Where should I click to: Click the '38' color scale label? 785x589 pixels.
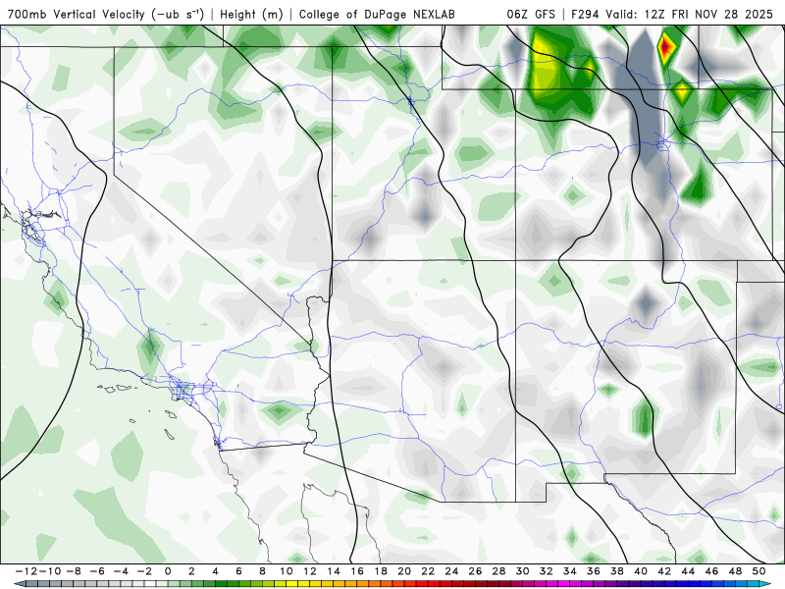click(617, 571)
